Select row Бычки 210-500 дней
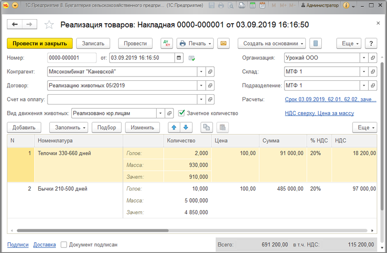387x253 pixels. [x=192, y=200]
